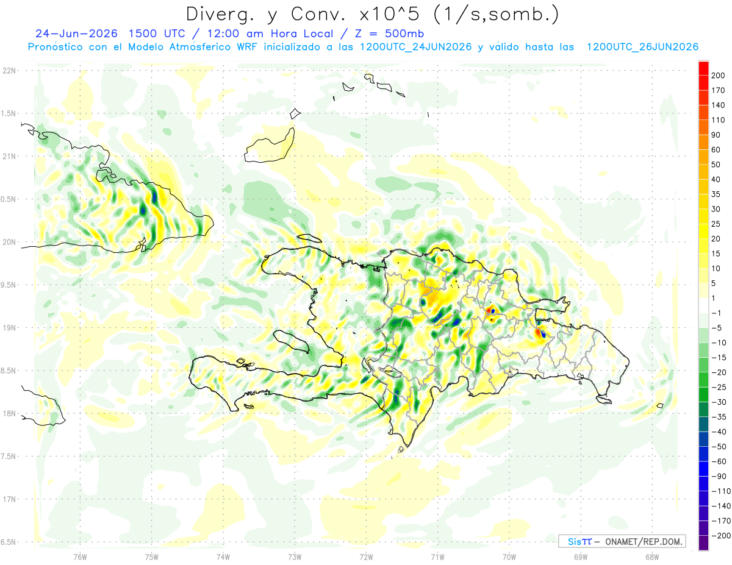732x565 pixels.
Task: Click the '6.5N' latitude label
Action: [x=9, y=542]
